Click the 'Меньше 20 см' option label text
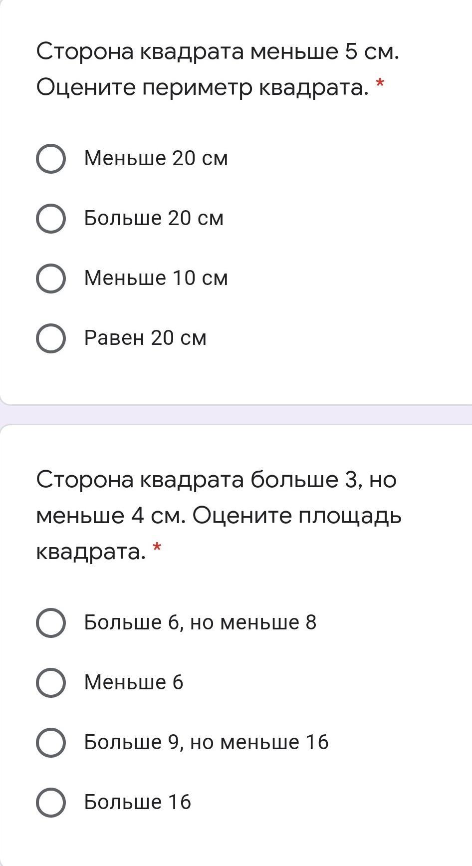472x866 pixels. (156, 158)
